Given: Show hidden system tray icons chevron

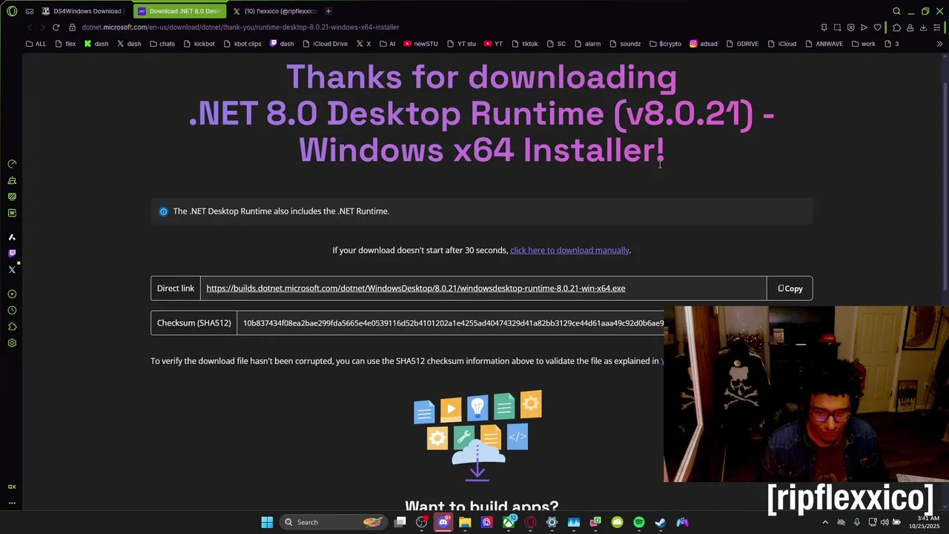Looking at the screenshot, I should [825, 522].
